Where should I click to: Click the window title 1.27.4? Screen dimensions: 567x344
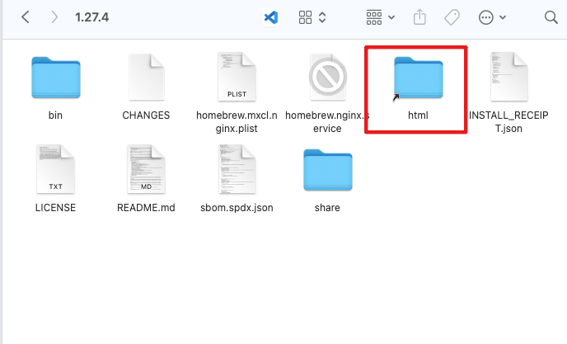[x=91, y=17]
